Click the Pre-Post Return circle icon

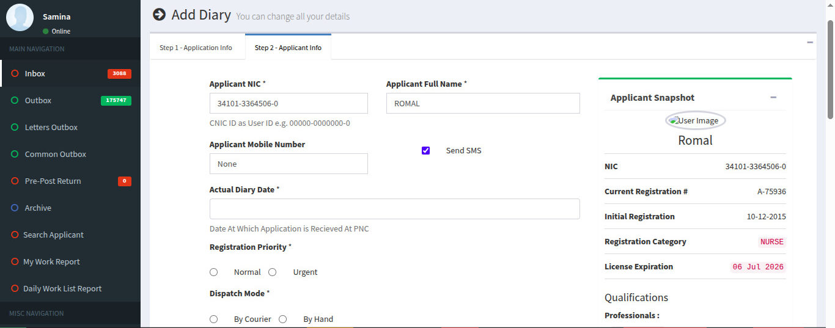pos(15,181)
